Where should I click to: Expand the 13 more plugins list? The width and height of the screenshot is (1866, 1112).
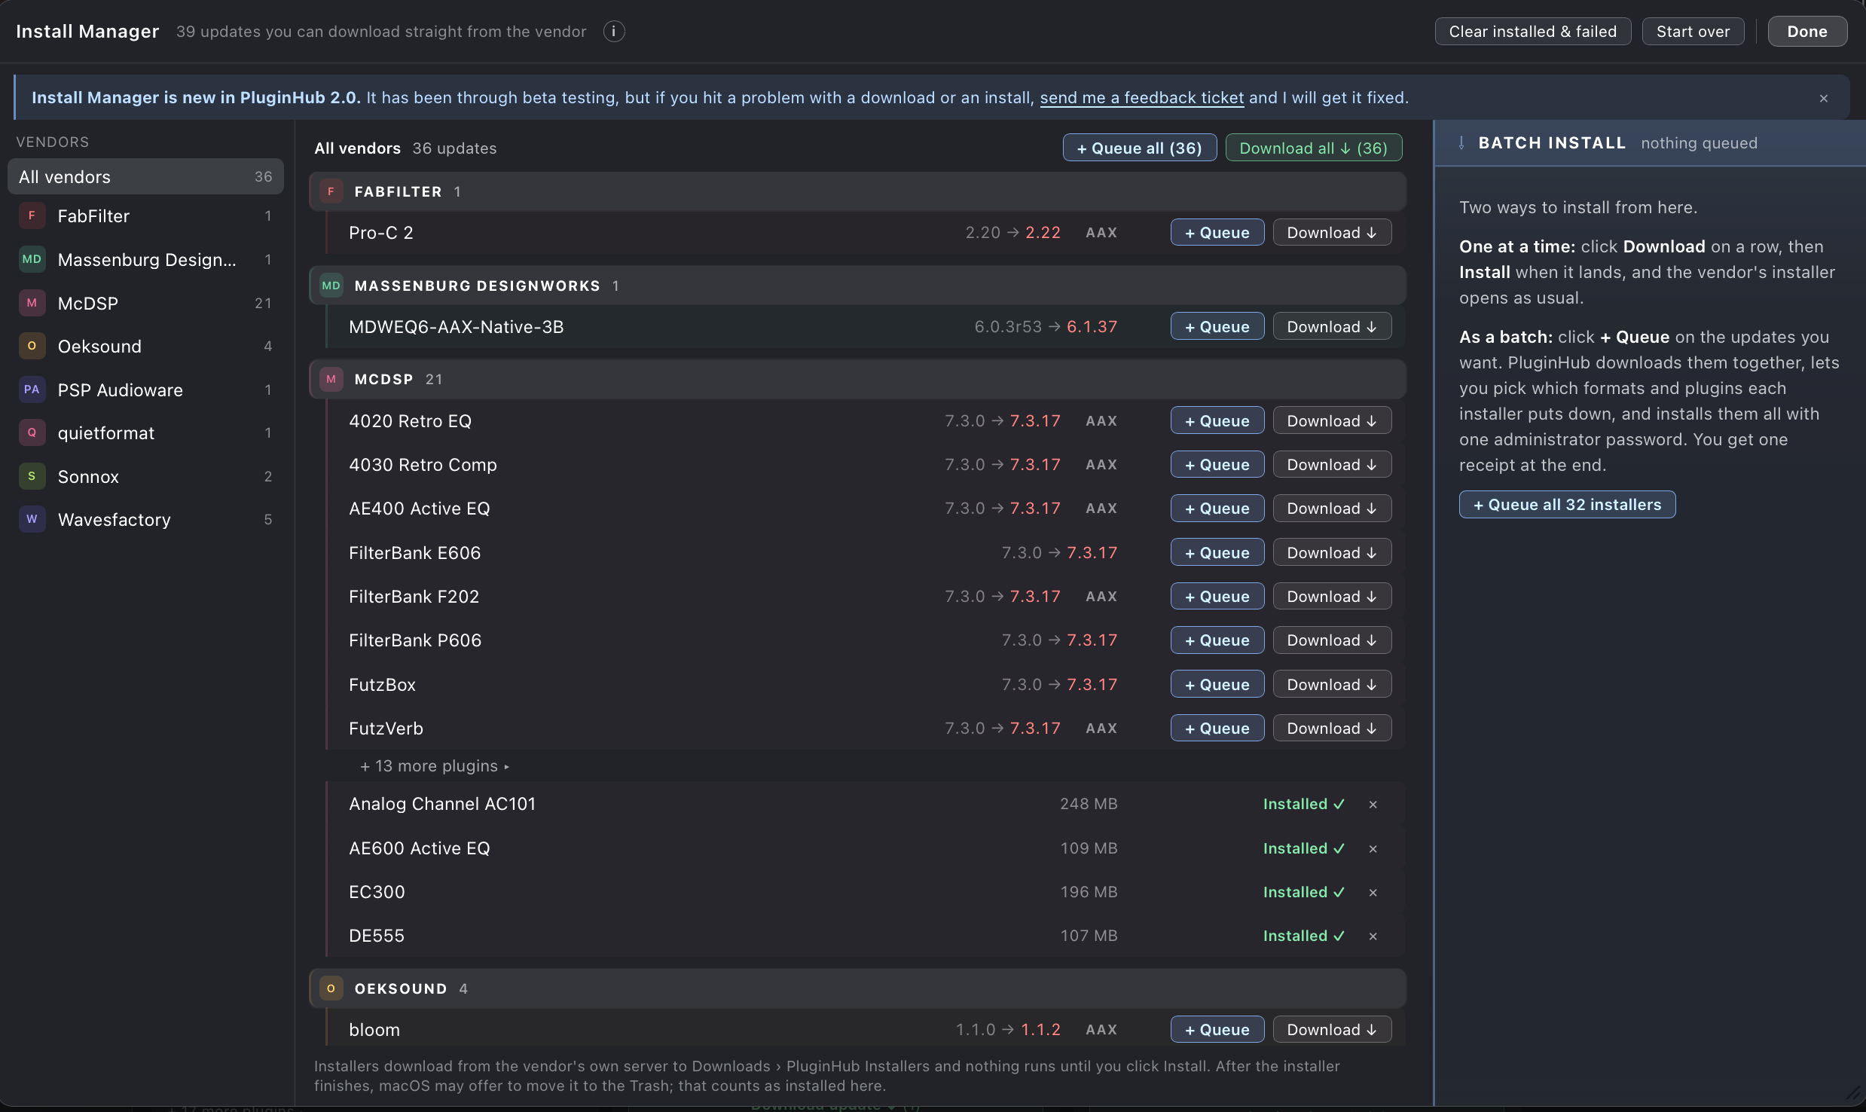pos(435,766)
